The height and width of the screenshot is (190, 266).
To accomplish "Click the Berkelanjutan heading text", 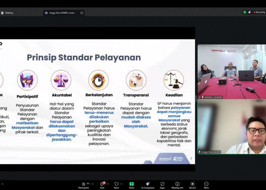I will (99, 95).
